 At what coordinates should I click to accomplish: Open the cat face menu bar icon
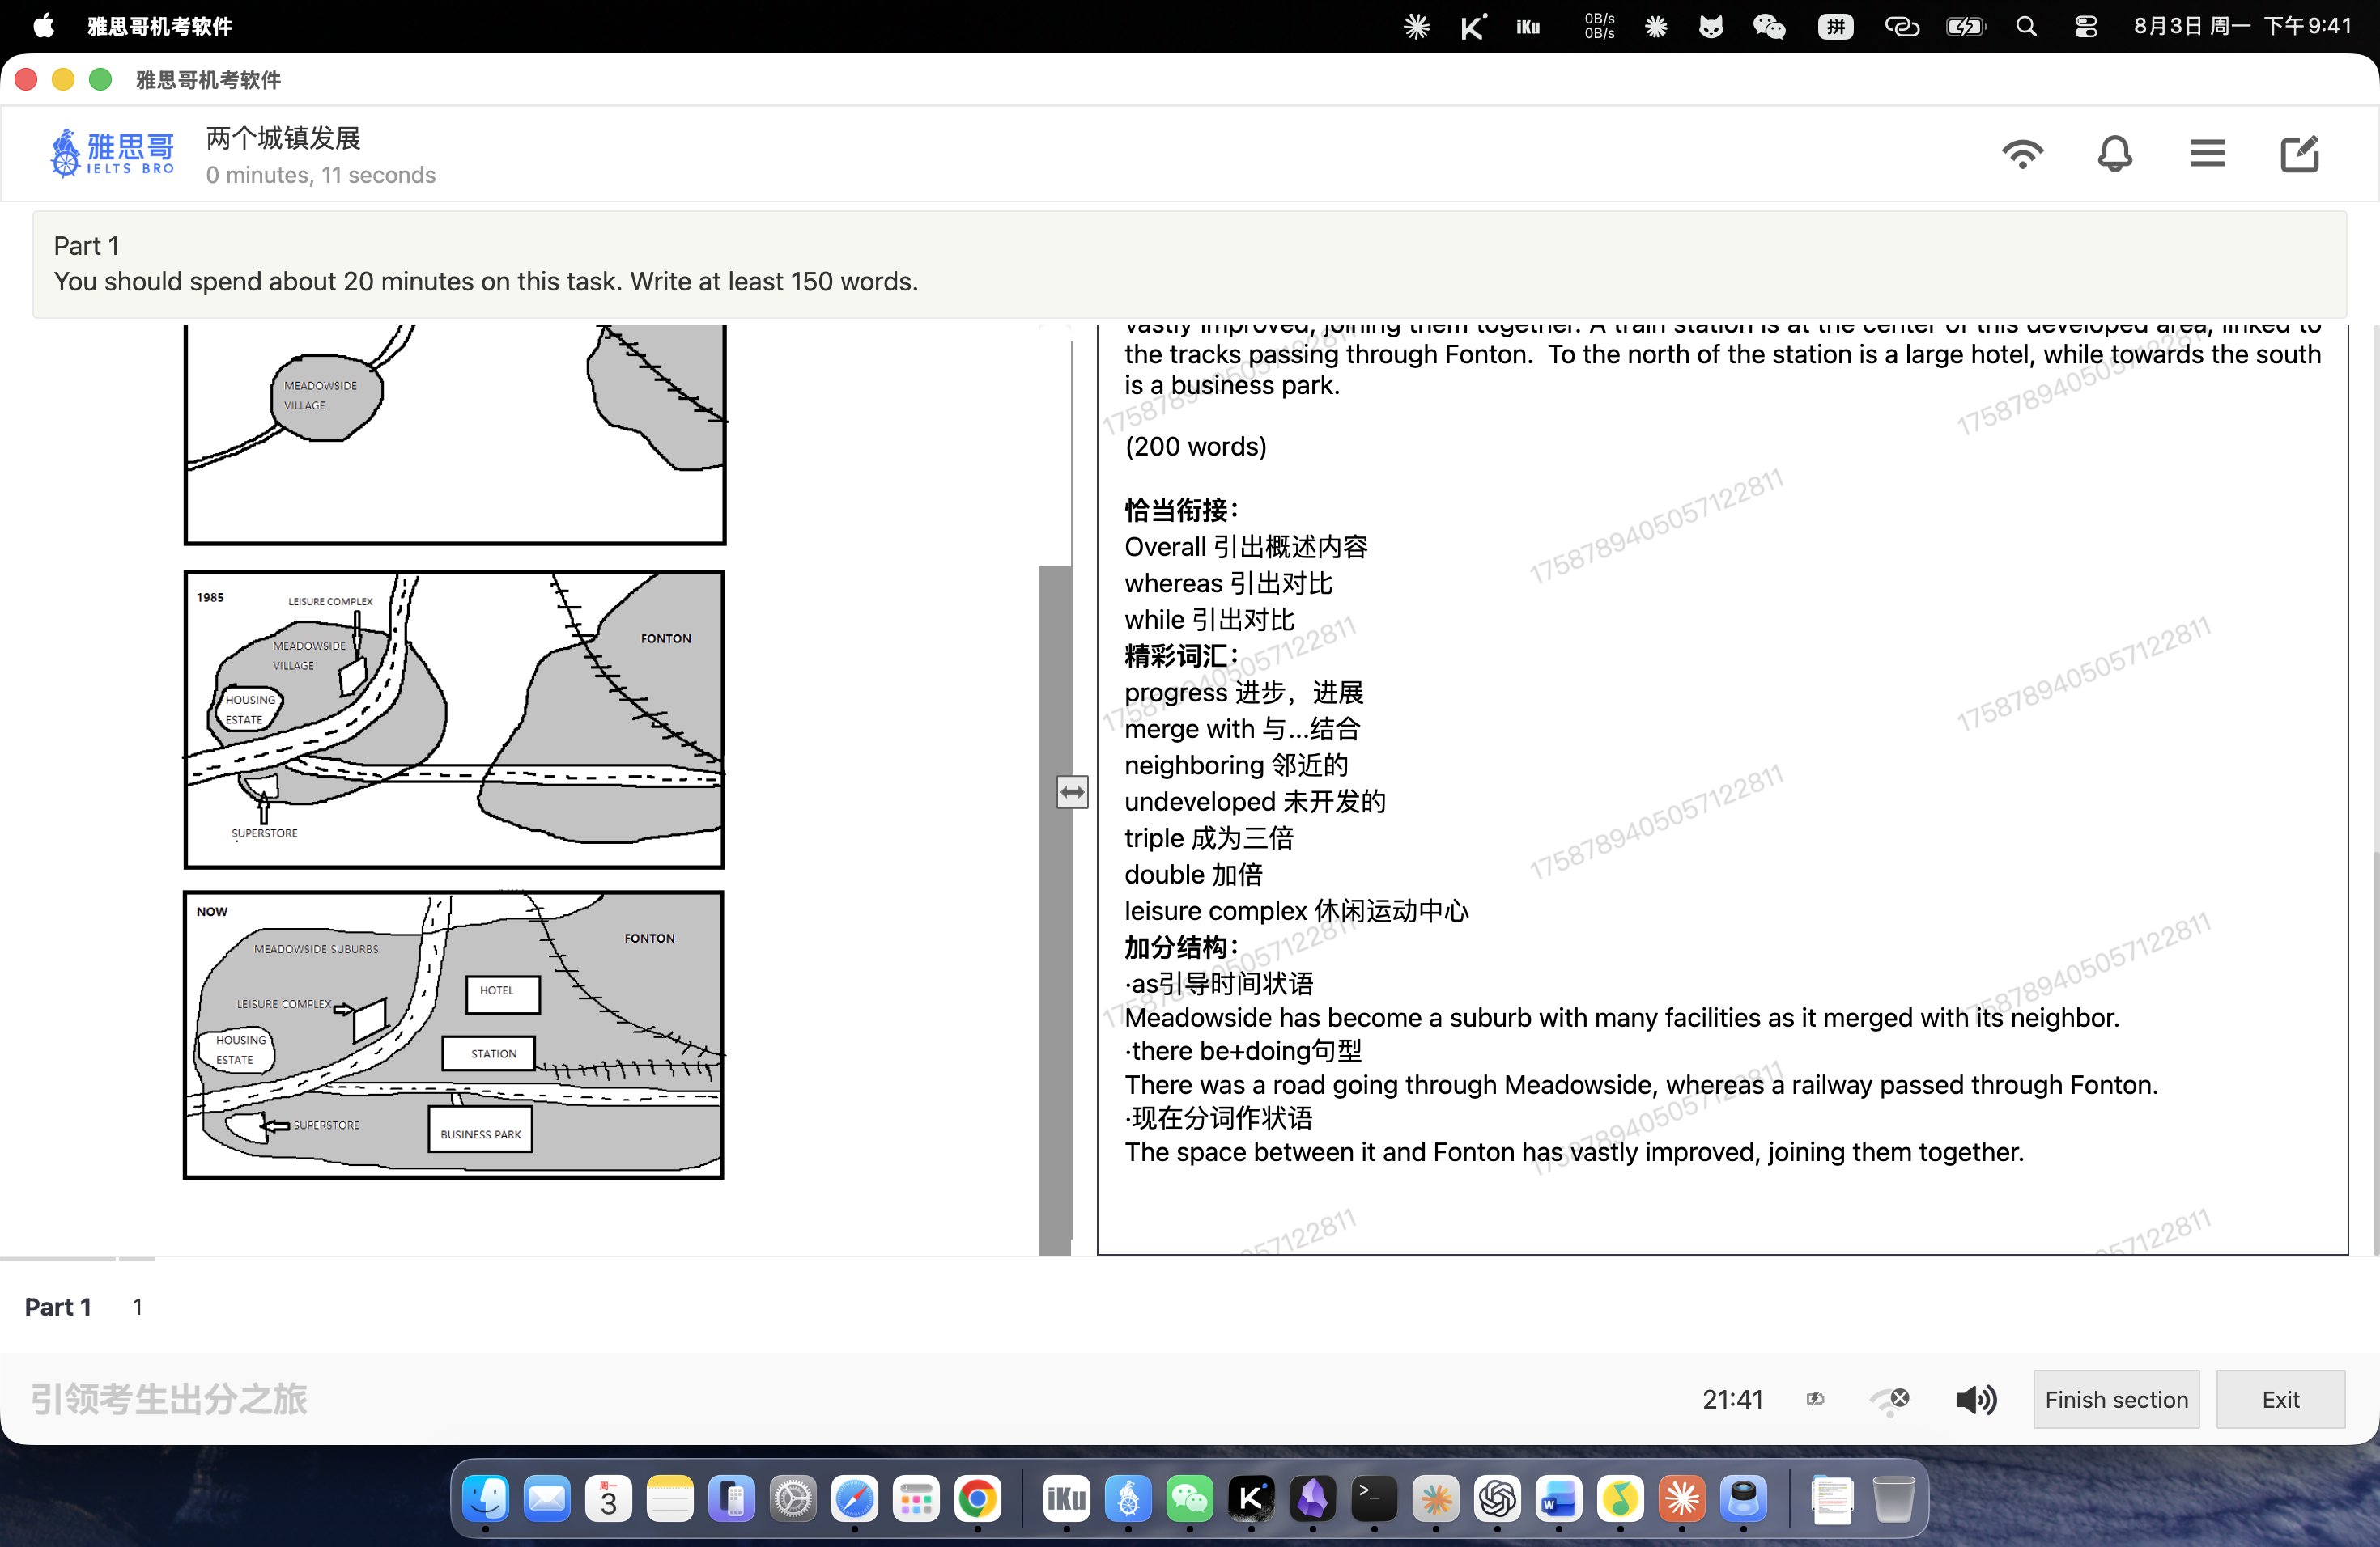click(1711, 27)
